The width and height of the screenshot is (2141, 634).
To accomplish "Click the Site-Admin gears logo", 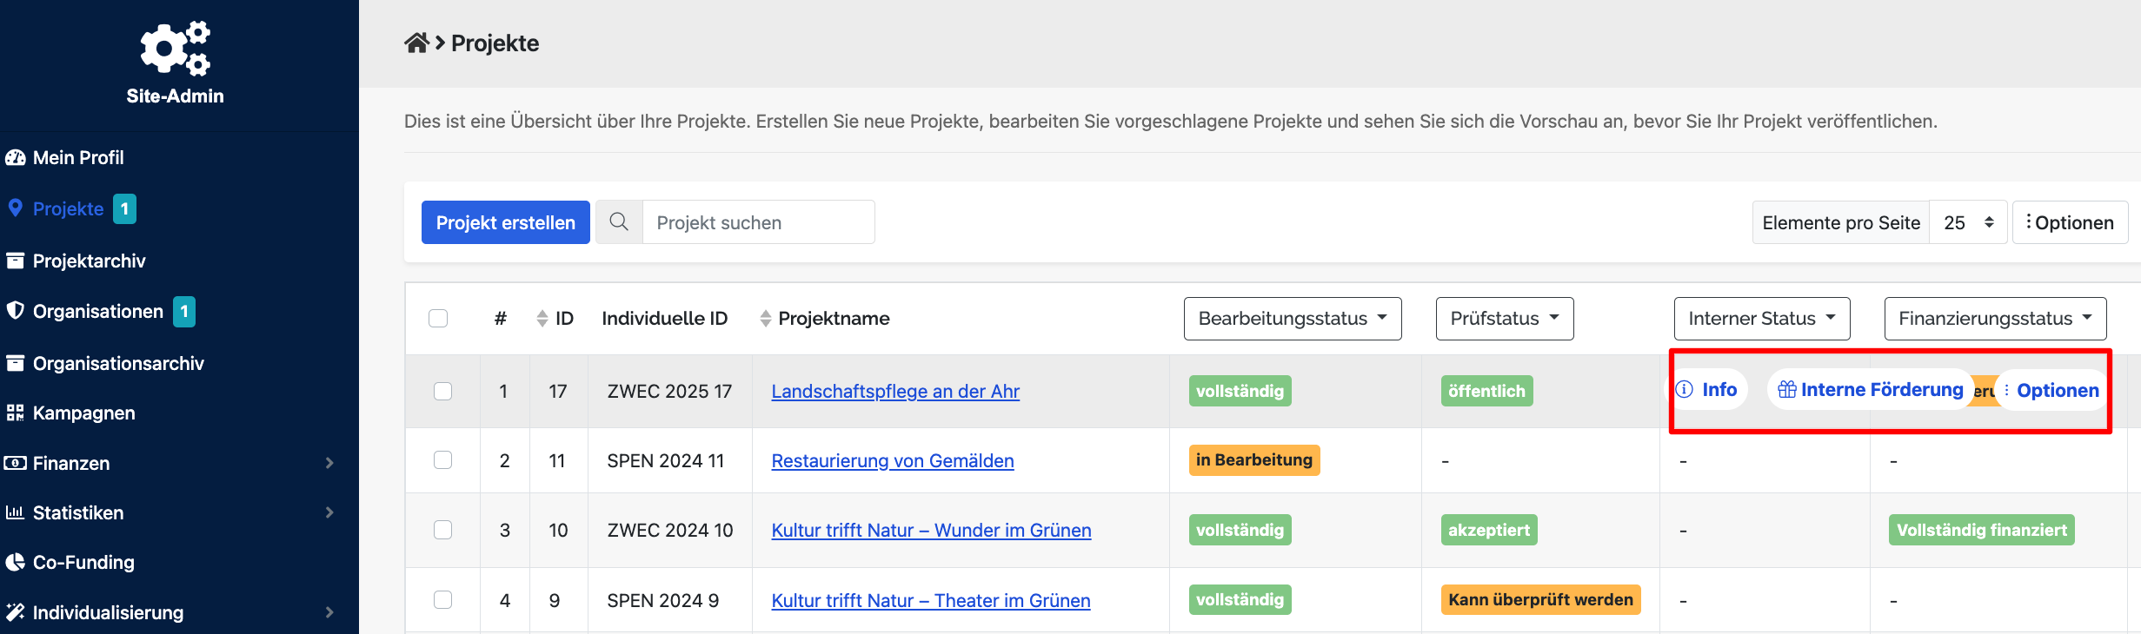I will [176, 49].
